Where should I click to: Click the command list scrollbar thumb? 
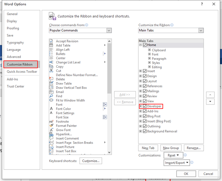109,68
